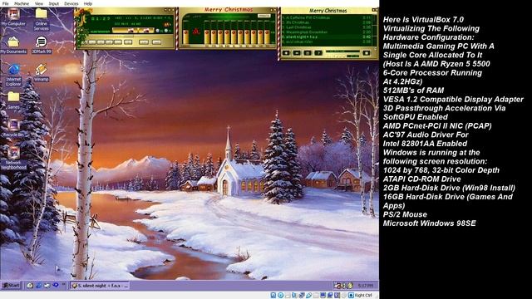Click the taskbar clock showing 5:17 PM
The width and height of the screenshot is (532, 299).
[x=366, y=286]
